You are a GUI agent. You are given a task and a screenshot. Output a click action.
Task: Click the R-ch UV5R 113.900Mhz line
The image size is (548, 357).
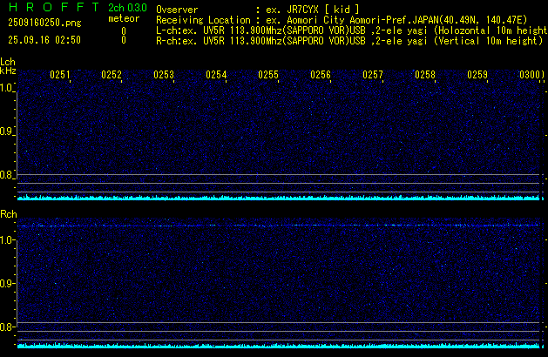coord(349,41)
